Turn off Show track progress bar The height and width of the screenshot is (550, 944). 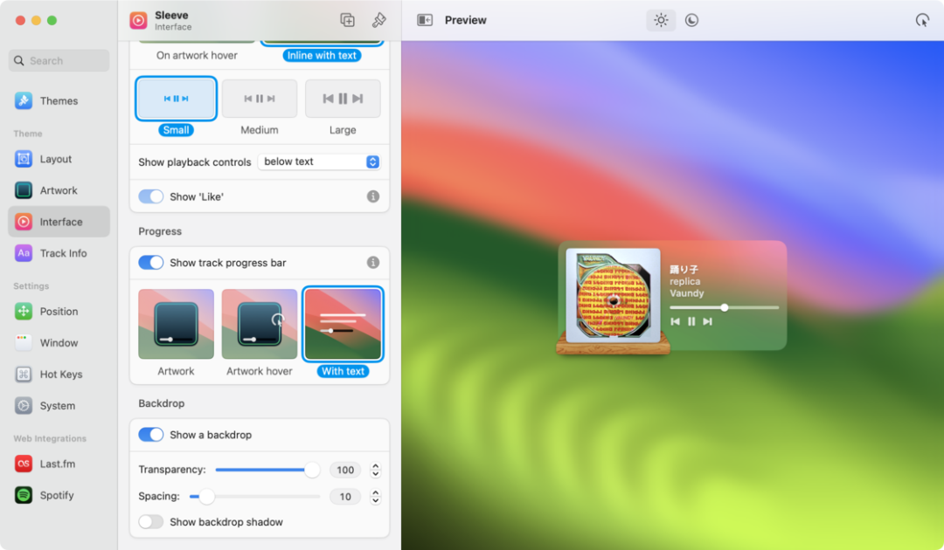tap(151, 263)
